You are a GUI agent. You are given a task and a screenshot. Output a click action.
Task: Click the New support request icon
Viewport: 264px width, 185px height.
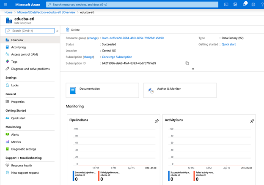tap(7, 173)
